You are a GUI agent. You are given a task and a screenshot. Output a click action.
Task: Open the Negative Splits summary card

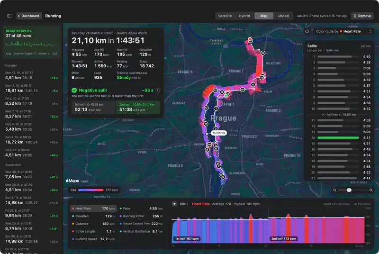click(x=32, y=42)
